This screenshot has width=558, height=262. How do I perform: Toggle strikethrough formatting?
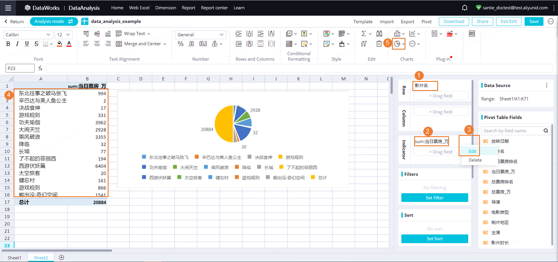(36, 44)
